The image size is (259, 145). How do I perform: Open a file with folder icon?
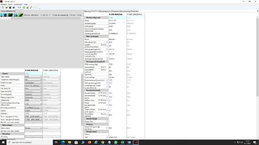[x=6, y=8]
